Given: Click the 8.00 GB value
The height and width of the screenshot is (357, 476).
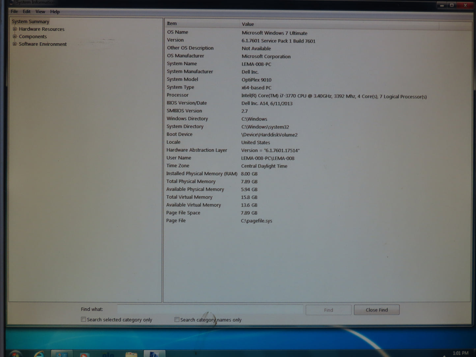Looking at the screenshot, I should coord(249,174).
